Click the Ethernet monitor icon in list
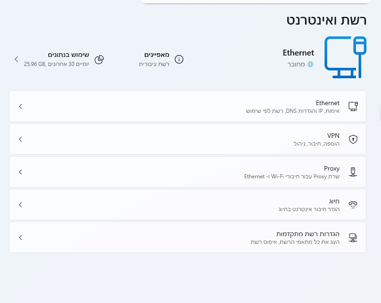This screenshot has width=381, height=303. tap(353, 106)
